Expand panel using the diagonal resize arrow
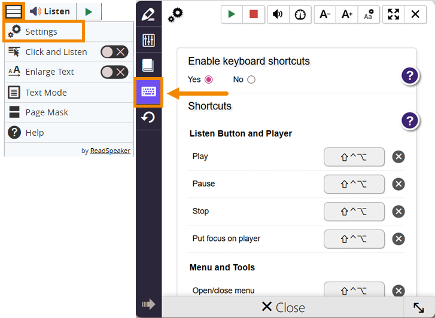Screen dimensions: 435x318 pos(418,307)
